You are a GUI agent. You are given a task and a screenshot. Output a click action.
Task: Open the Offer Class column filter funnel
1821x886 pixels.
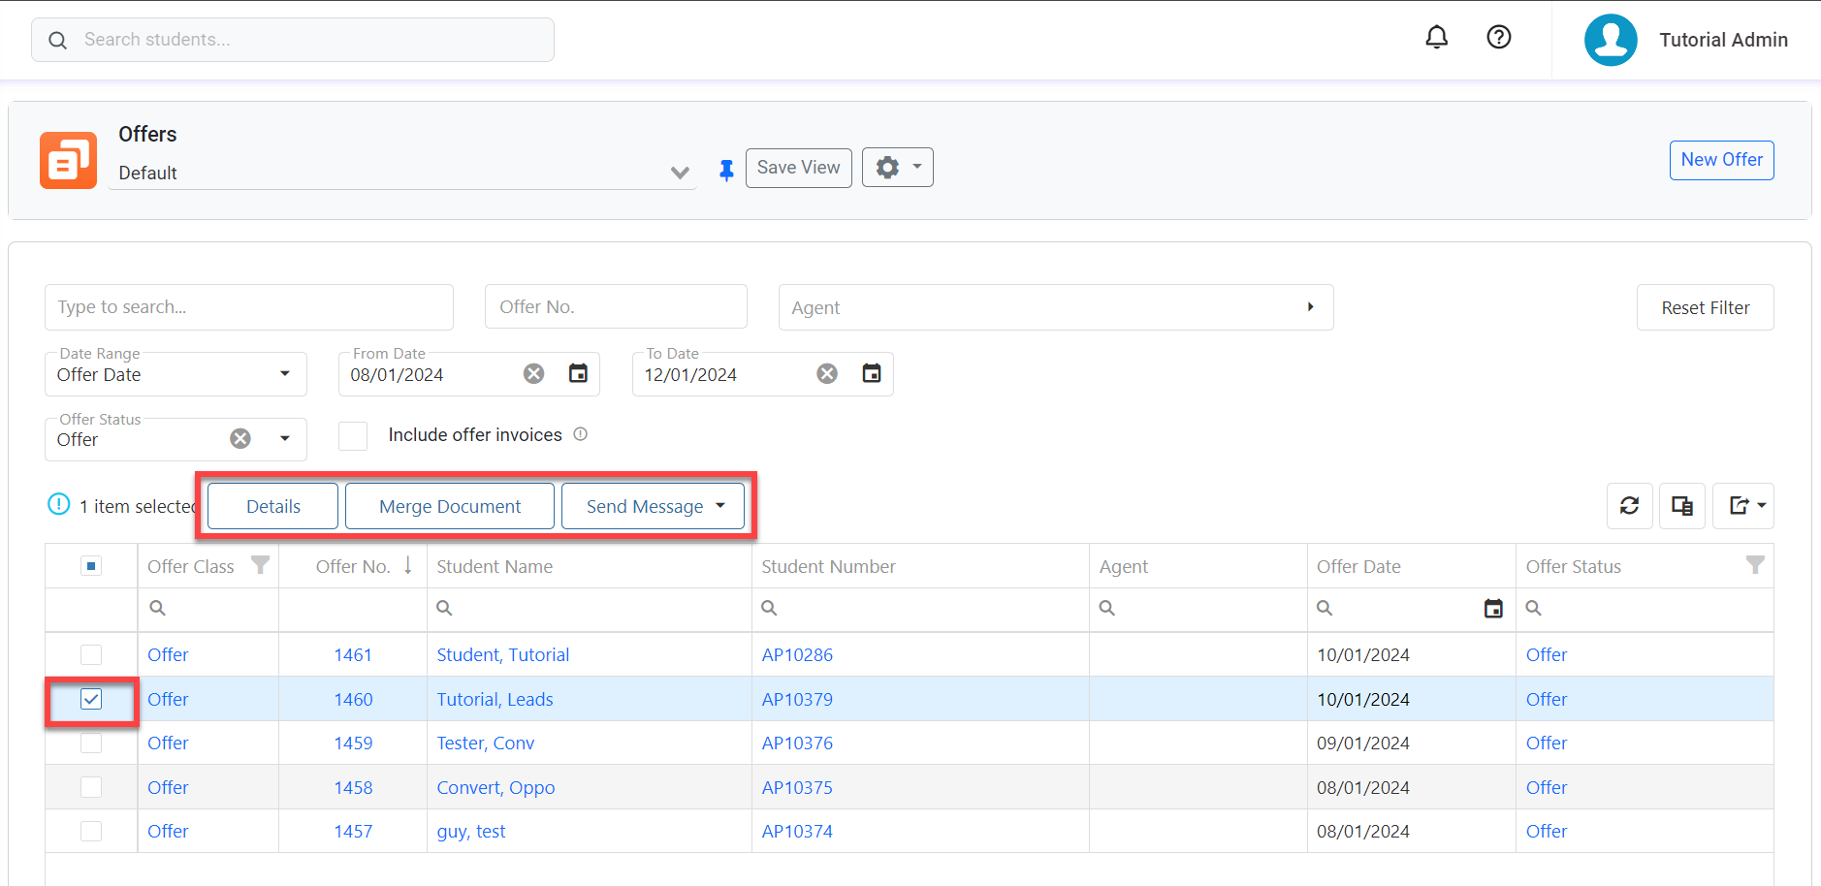pos(260,564)
